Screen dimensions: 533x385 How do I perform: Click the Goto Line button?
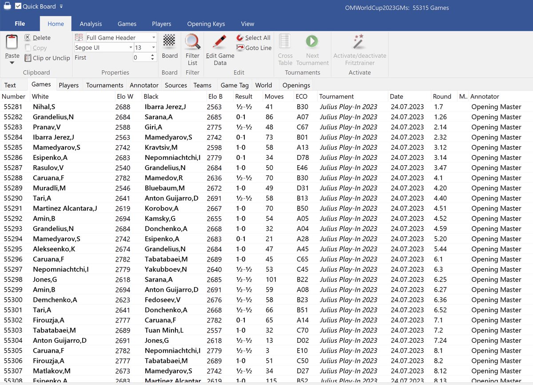[x=254, y=48]
